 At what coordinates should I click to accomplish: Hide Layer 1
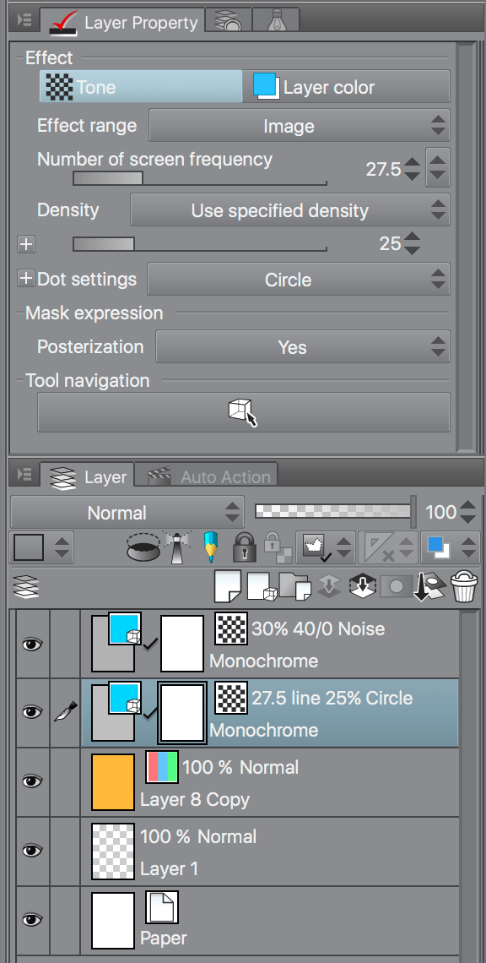(x=31, y=851)
